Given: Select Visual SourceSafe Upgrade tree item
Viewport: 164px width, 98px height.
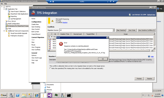Looking at the screenshot, I should pyautogui.click(x=19, y=33).
